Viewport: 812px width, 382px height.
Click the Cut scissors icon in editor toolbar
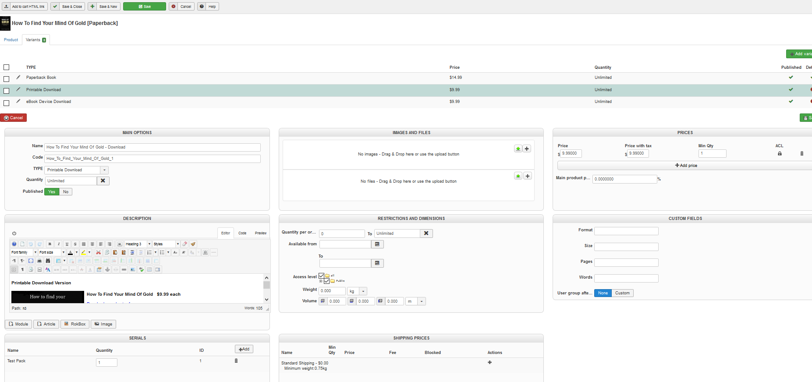(98, 252)
